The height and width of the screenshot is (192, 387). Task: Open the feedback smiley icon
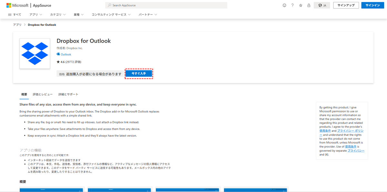click(x=284, y=5)
